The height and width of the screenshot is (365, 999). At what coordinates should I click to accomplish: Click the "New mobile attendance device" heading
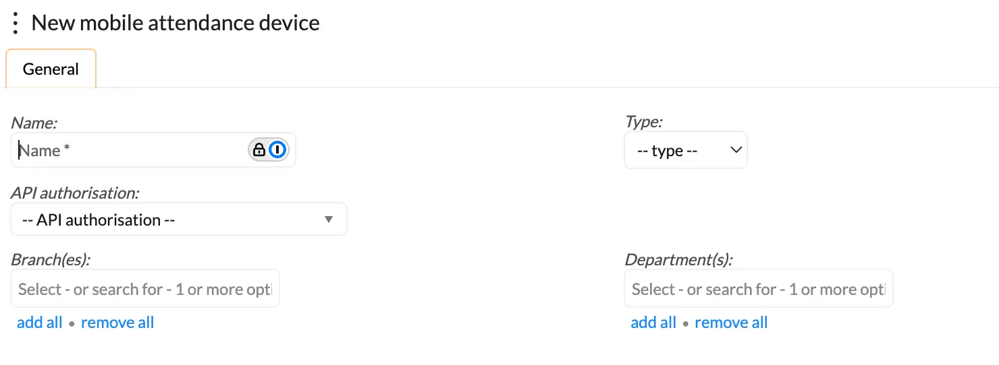pyautogui.click(x=175, y=23)
